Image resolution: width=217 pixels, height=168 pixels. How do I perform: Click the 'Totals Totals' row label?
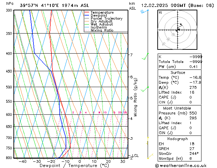171,62
